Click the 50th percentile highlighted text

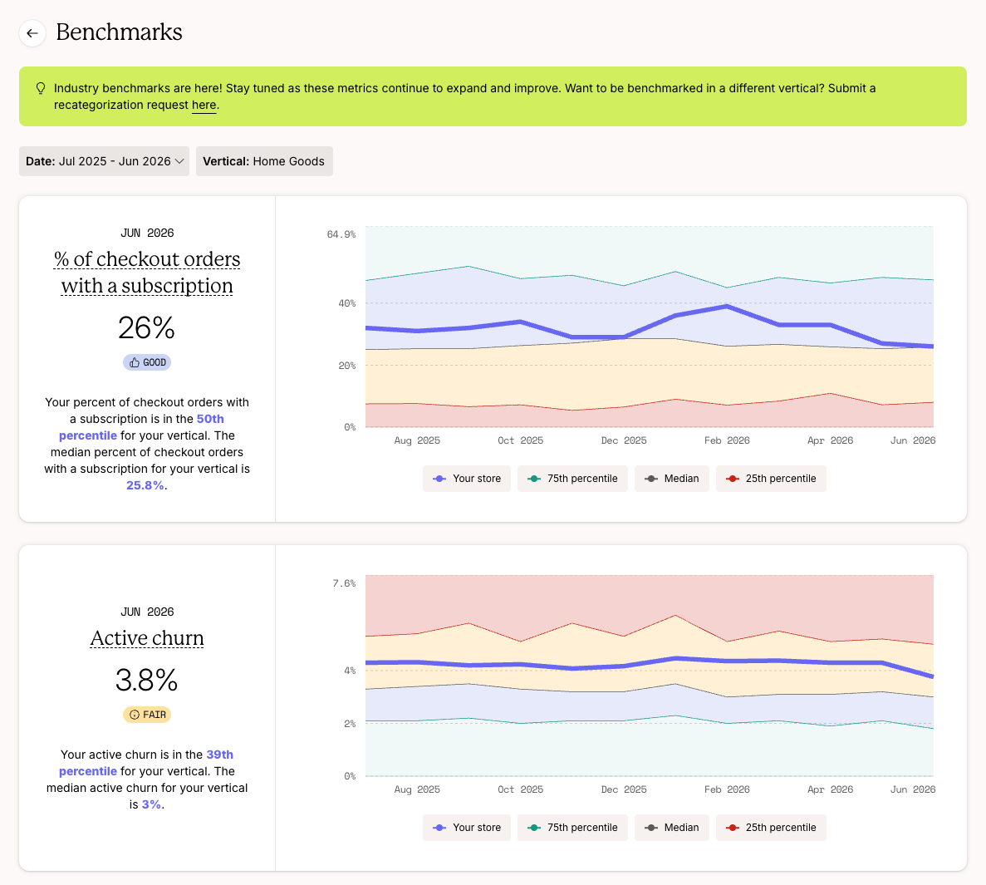(141, 427)
